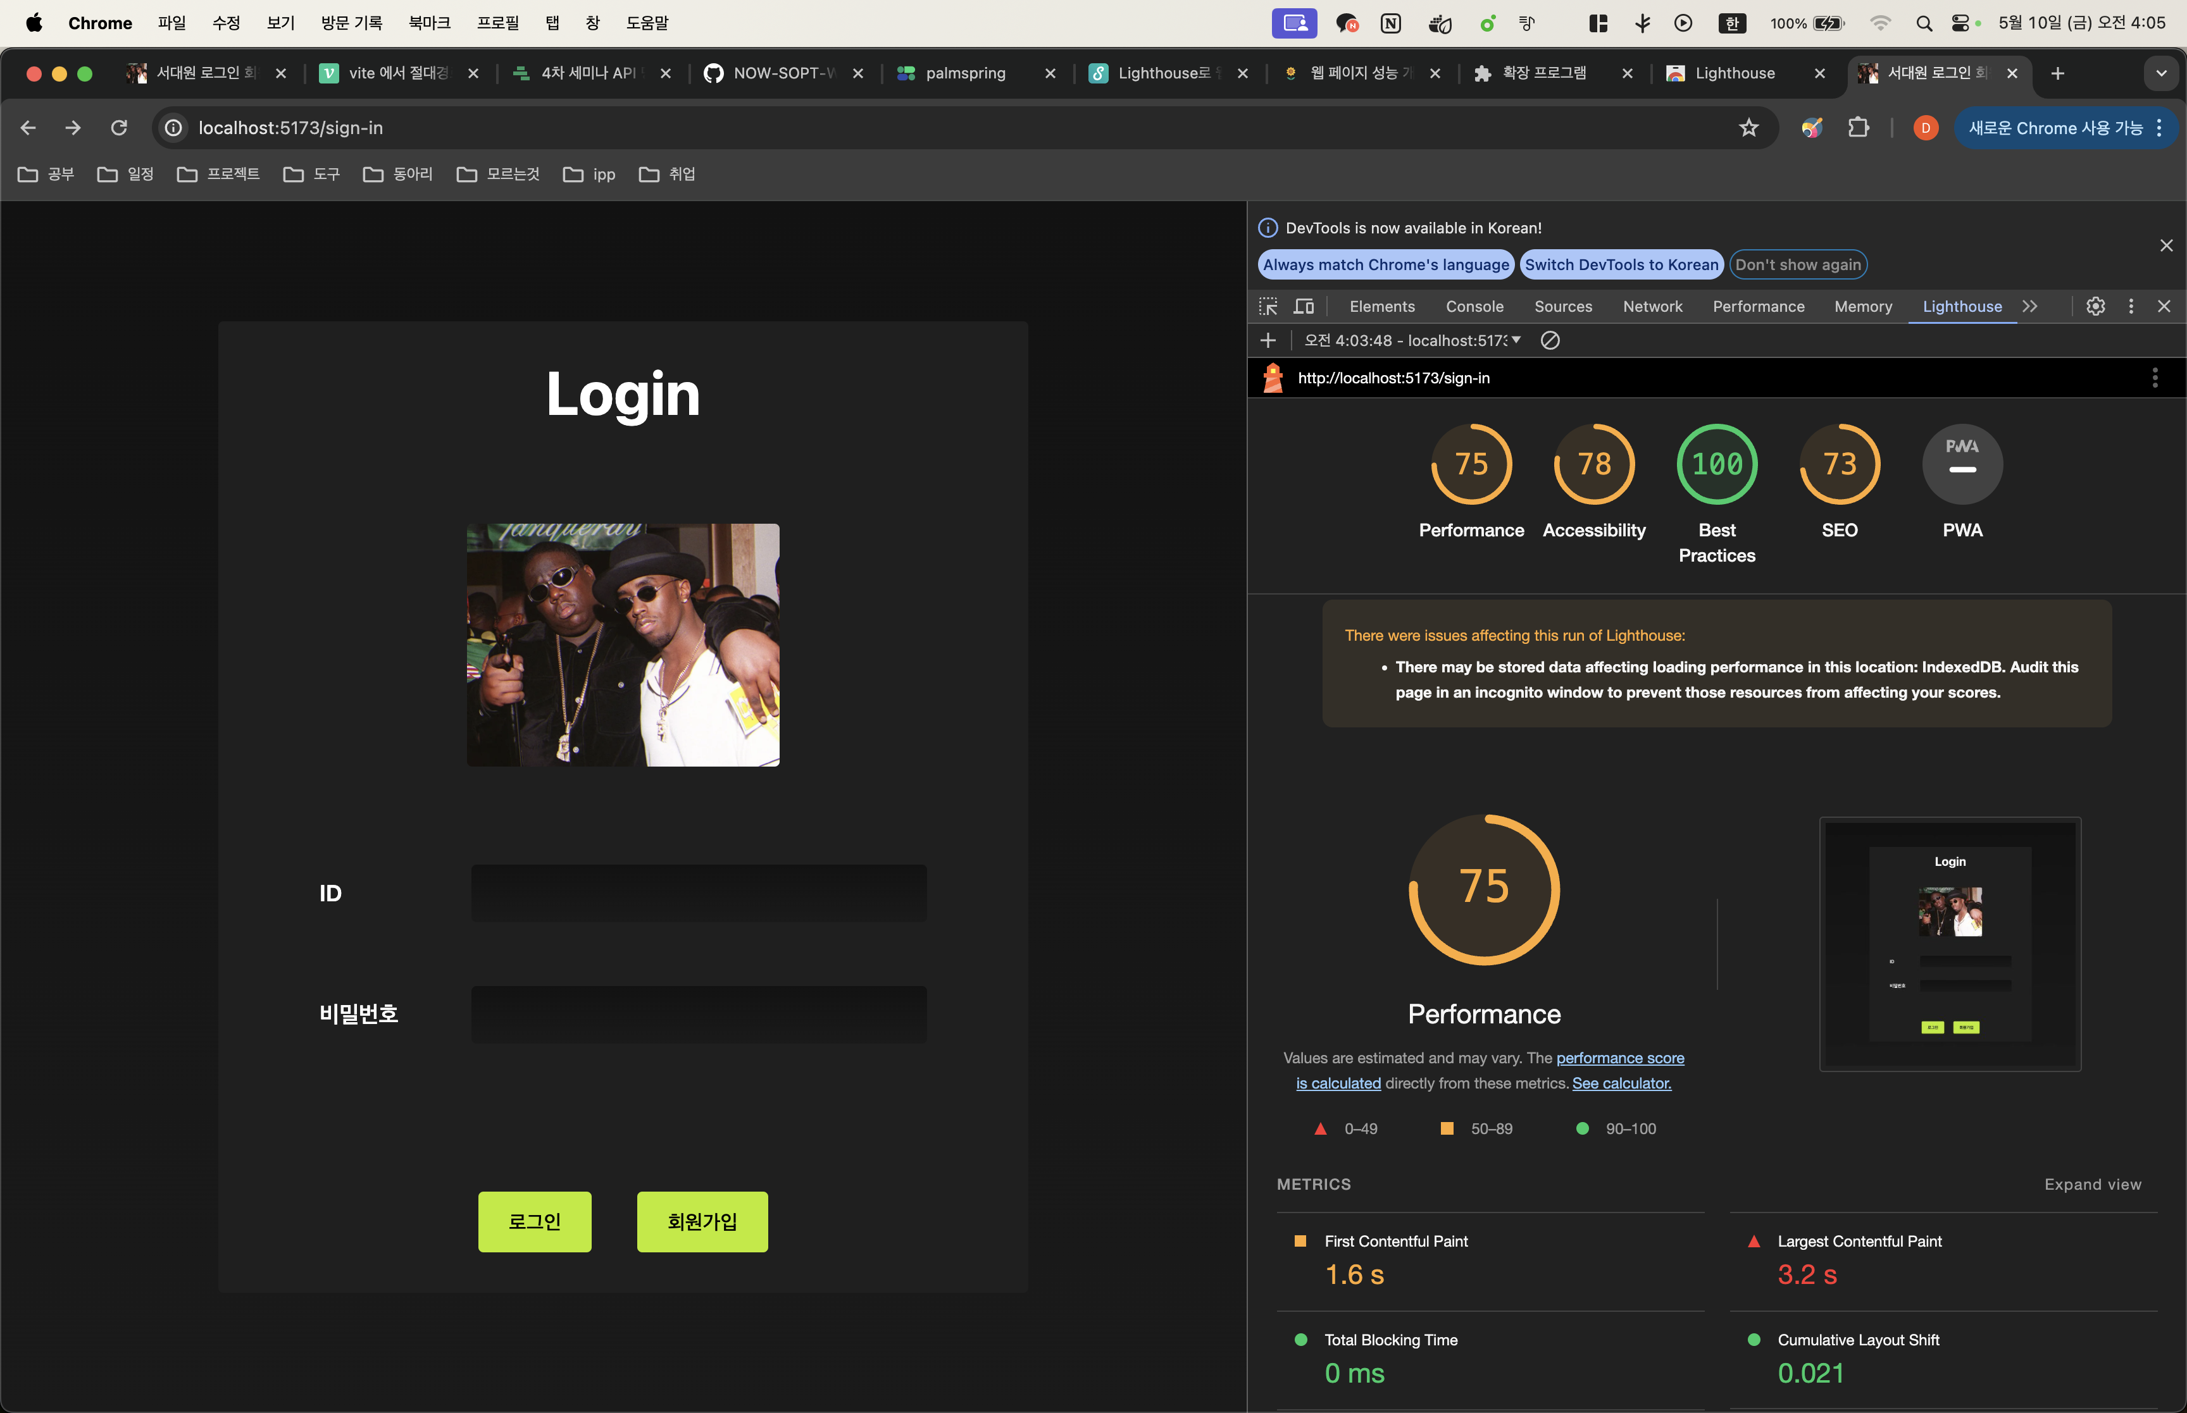Open the 북마크 menu in menu bar

click(428, 23)
